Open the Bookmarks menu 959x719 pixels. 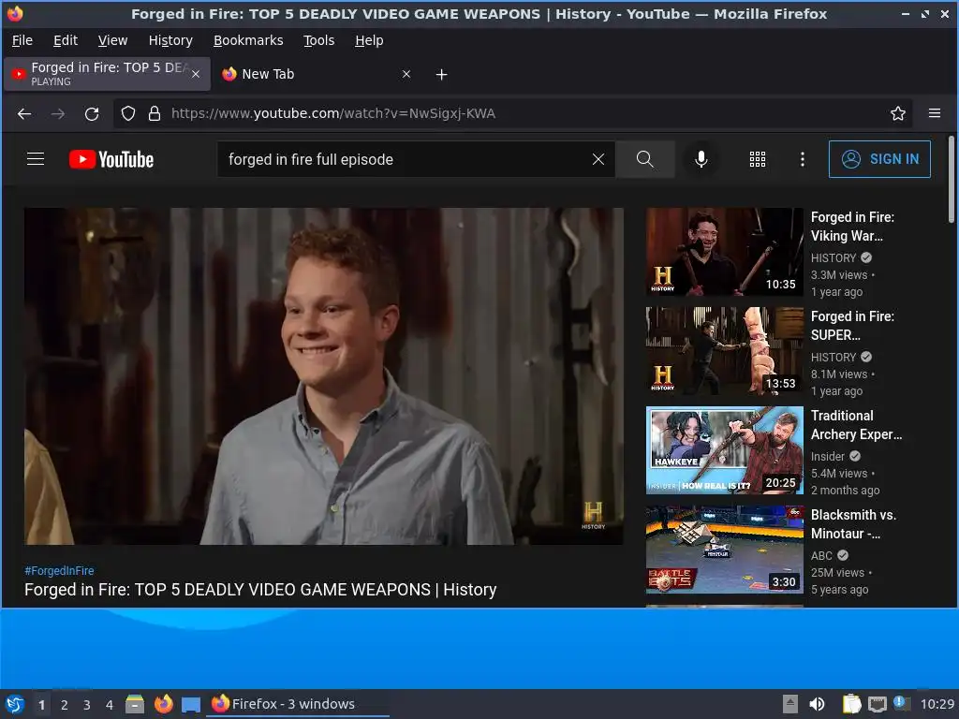point(248,40)
